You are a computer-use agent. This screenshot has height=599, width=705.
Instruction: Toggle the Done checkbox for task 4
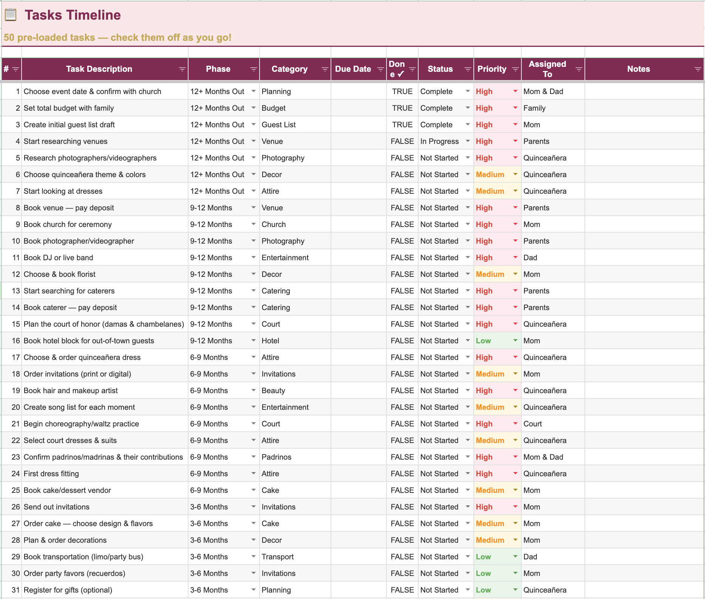(x=402, y=141)
